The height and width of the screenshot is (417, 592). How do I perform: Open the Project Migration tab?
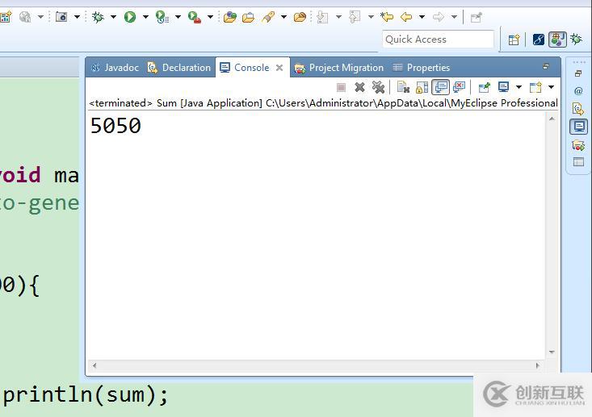[338, 68]
